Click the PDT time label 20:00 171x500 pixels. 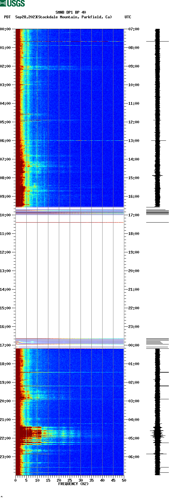6,401
